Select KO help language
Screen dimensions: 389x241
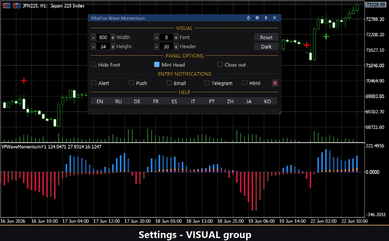267,101
